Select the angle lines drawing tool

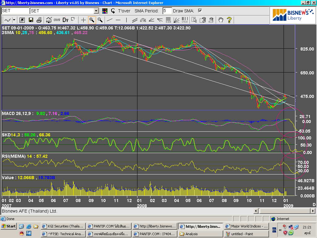tap(151, 20)
